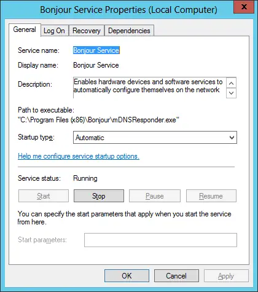Switch to the Log On tab
258x292 pixels.
click(x=55, y=31)
